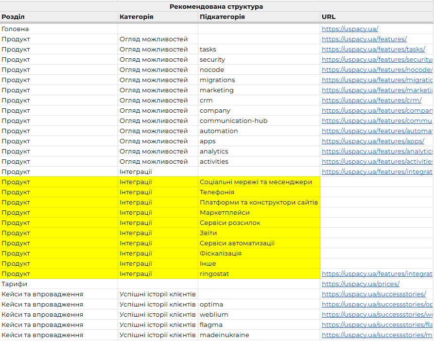Follow the features/migrations link
Screen dimensions: 434x341
377,80
